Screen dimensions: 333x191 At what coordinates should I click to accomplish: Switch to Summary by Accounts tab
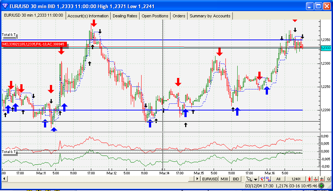point(210,16)
